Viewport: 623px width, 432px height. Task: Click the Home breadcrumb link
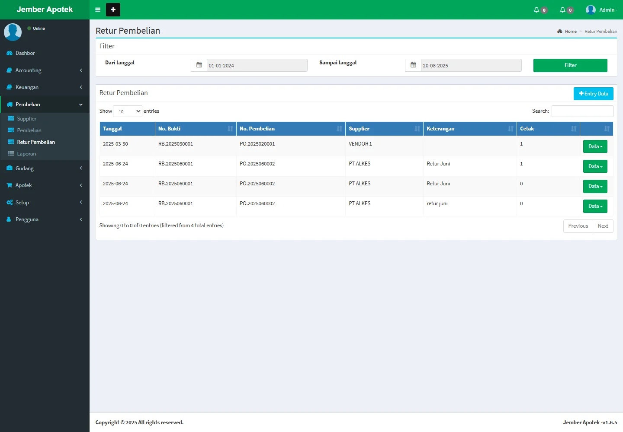tap(570, 32)
